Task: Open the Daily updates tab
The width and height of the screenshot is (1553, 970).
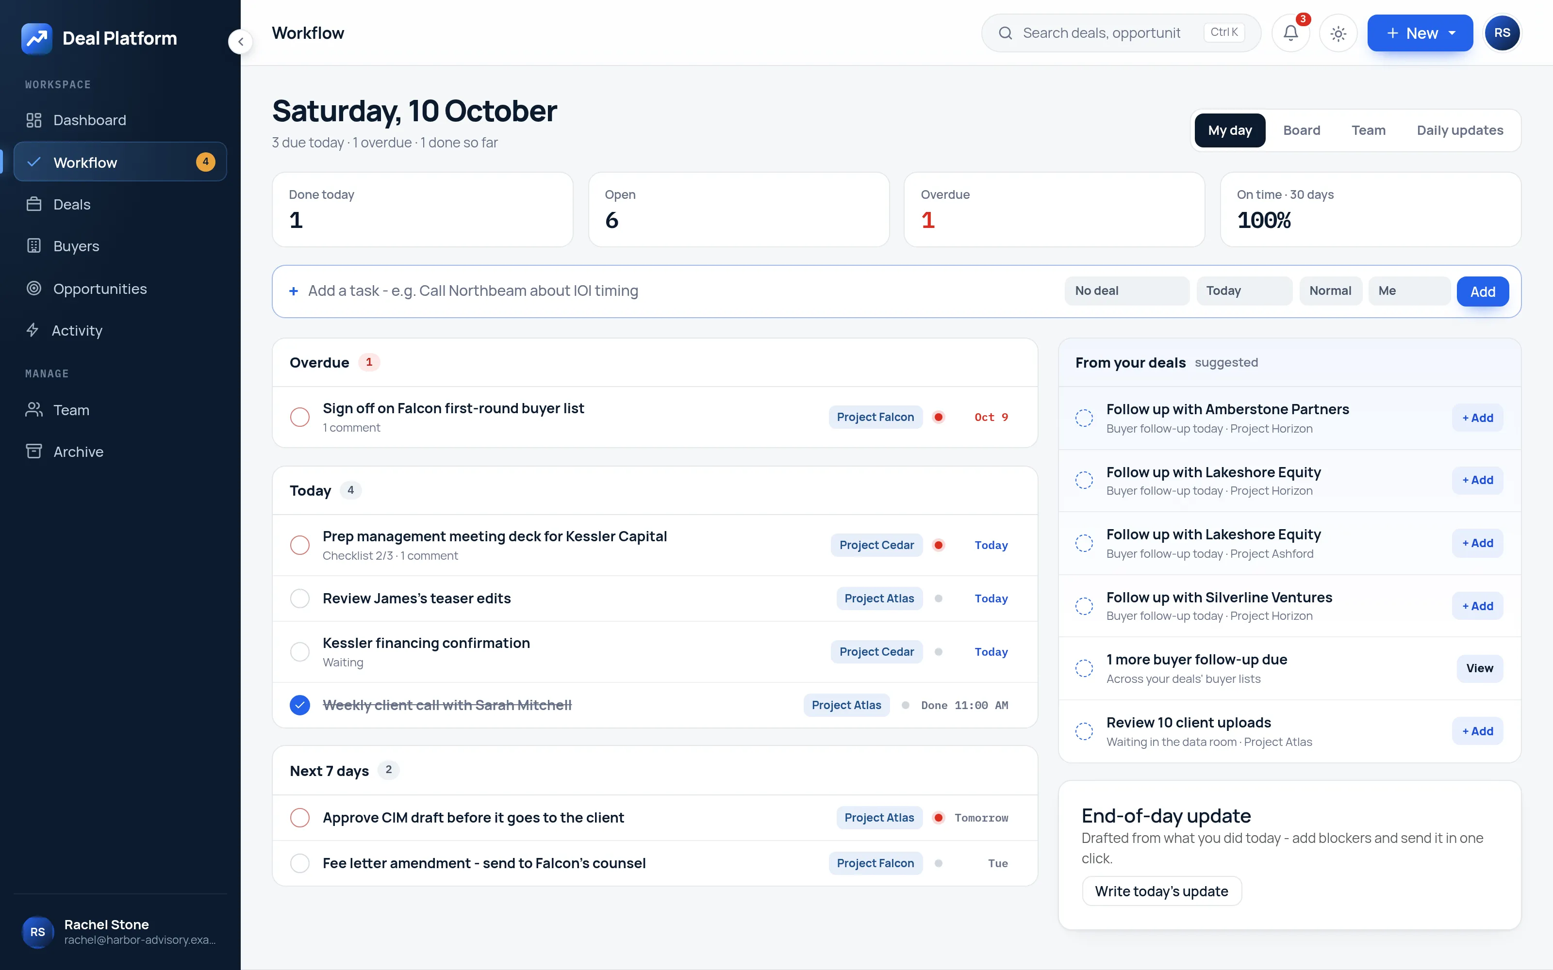Action: 1460,130
